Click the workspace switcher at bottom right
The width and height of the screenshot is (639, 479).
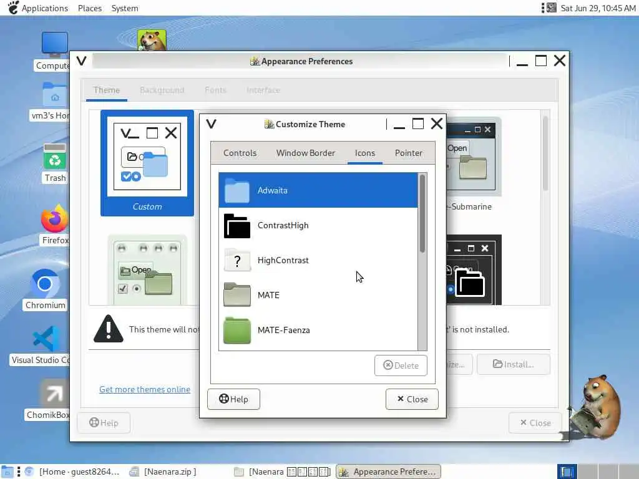click(x=597, y=472)
